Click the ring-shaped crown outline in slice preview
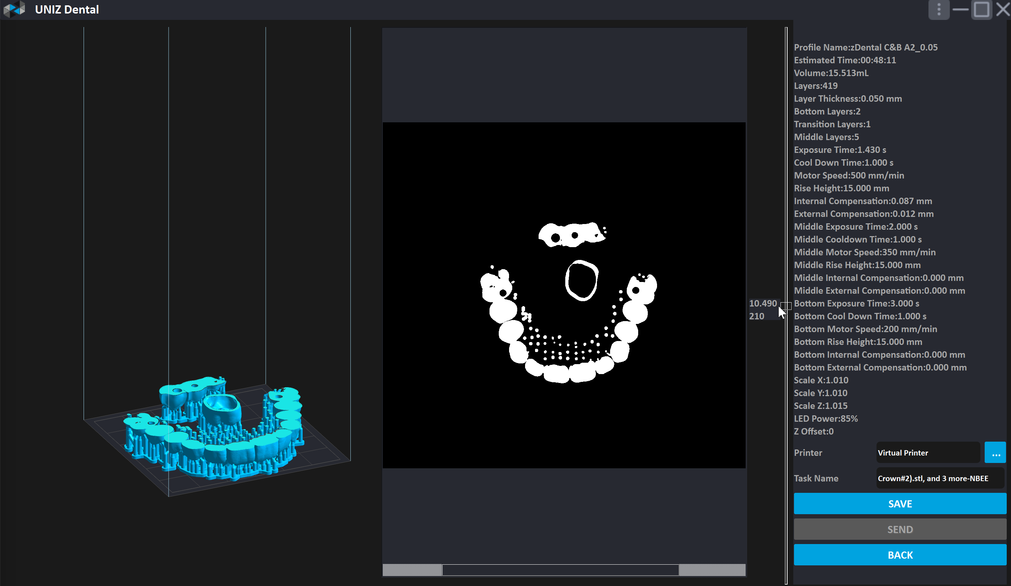Image resolution: width=1011 pixels, height=586 pixels. tap(582, 281)
